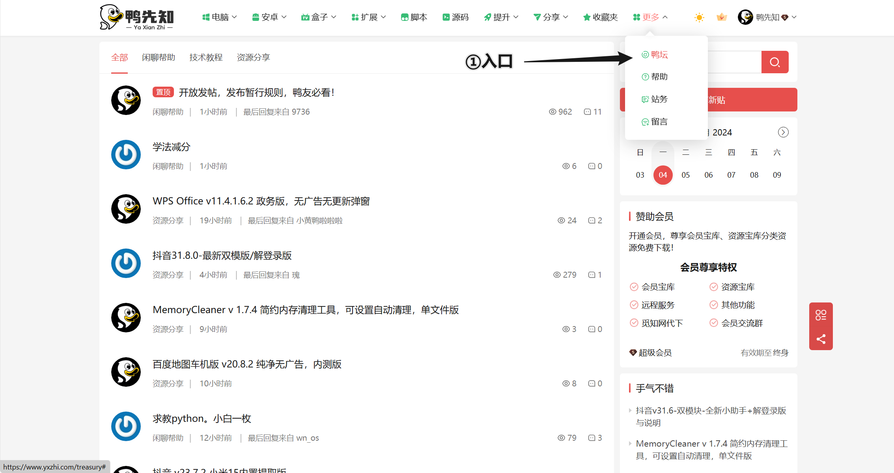Open post MemoryCleaner v 1.7.4 in list

(x=306, y=310)
